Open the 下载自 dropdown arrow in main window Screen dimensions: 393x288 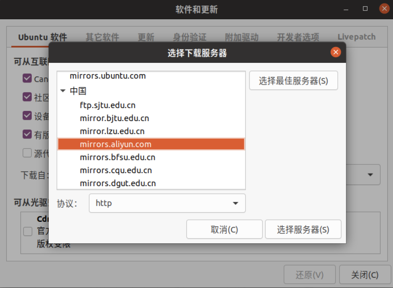(x=370, y=175)
